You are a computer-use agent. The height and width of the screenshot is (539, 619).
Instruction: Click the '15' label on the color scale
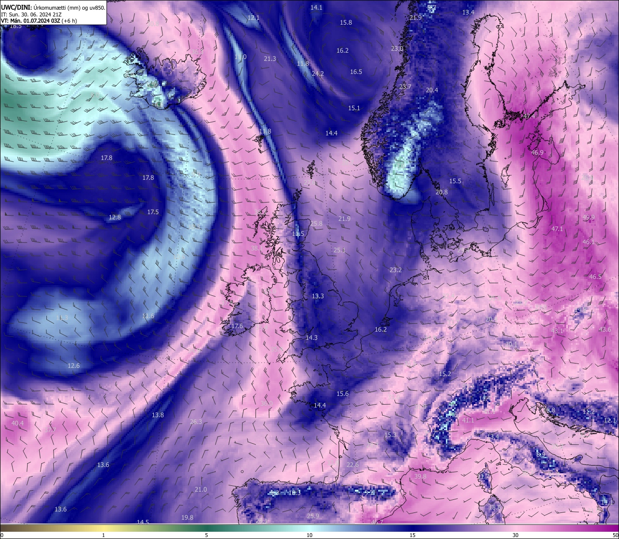(x=413, y=535)
